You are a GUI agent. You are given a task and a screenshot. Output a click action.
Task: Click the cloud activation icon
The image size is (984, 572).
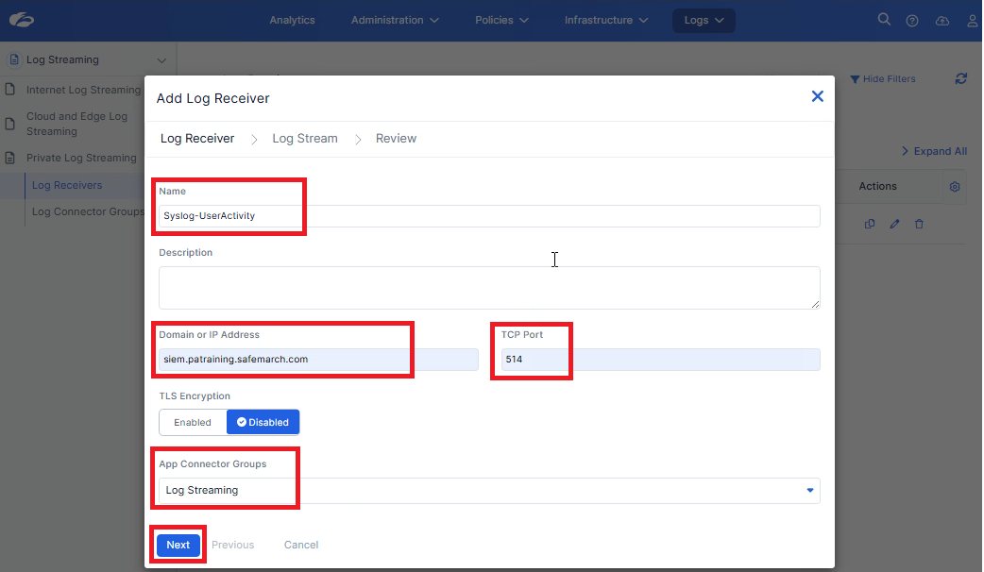[x=942, y=21]
